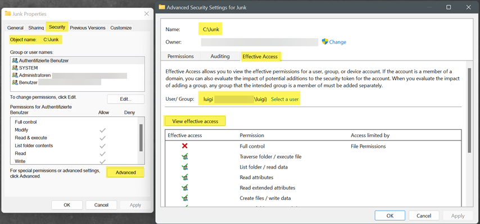480x224 pixels.
Task: Click the Select a user link
Action: tap(285, 99)
